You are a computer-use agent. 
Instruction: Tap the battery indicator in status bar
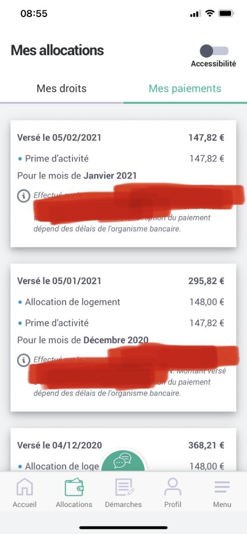[226, 14]
